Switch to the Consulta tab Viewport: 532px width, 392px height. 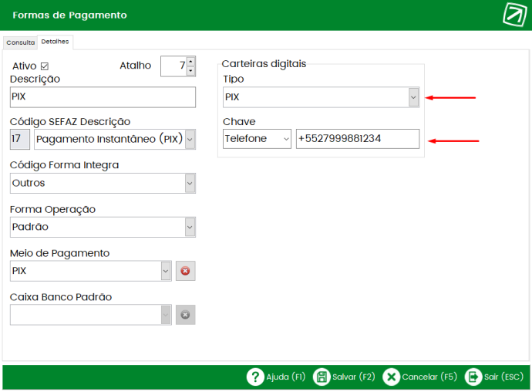pyautogui.click(x=20, y=42)
